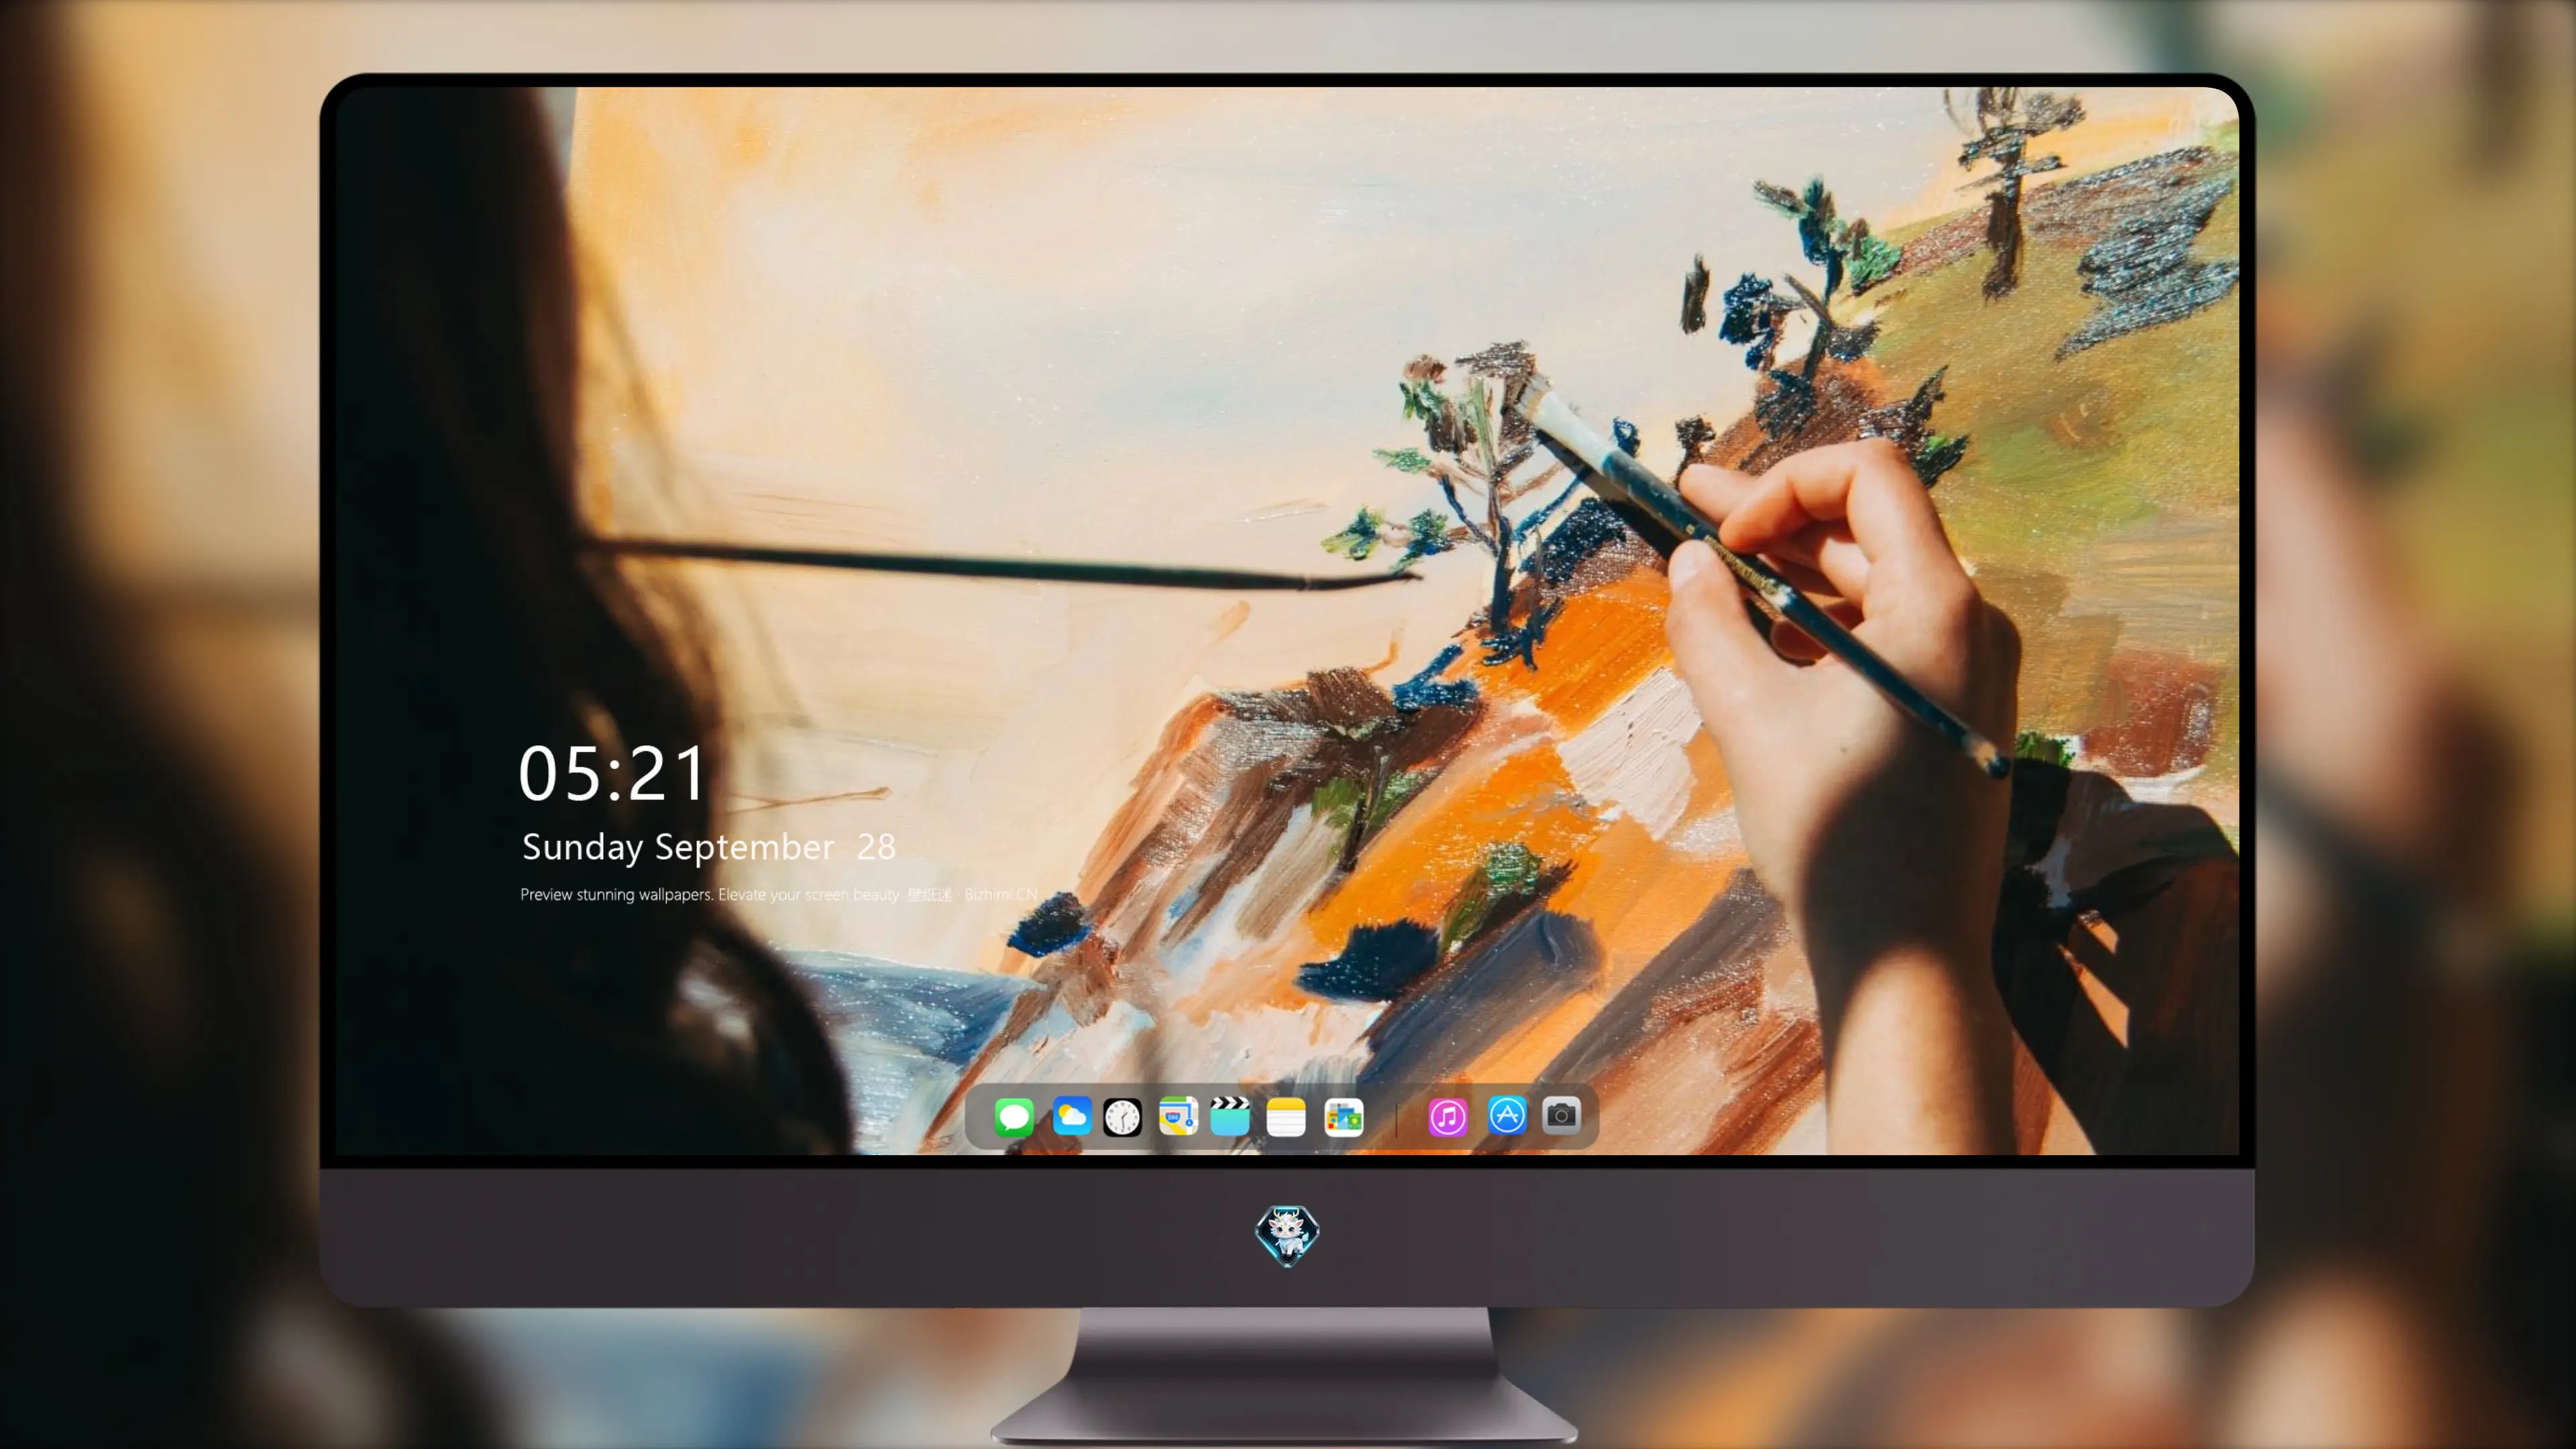This screenshot has width=2576, height=1449.
Task: Launch the Maps app from the dock
Action: (x=1178, y=1116)
